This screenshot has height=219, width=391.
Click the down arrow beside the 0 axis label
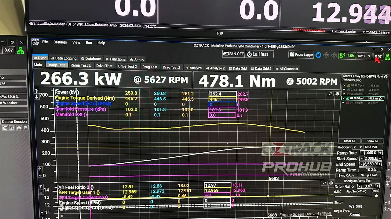coord(40,175)
